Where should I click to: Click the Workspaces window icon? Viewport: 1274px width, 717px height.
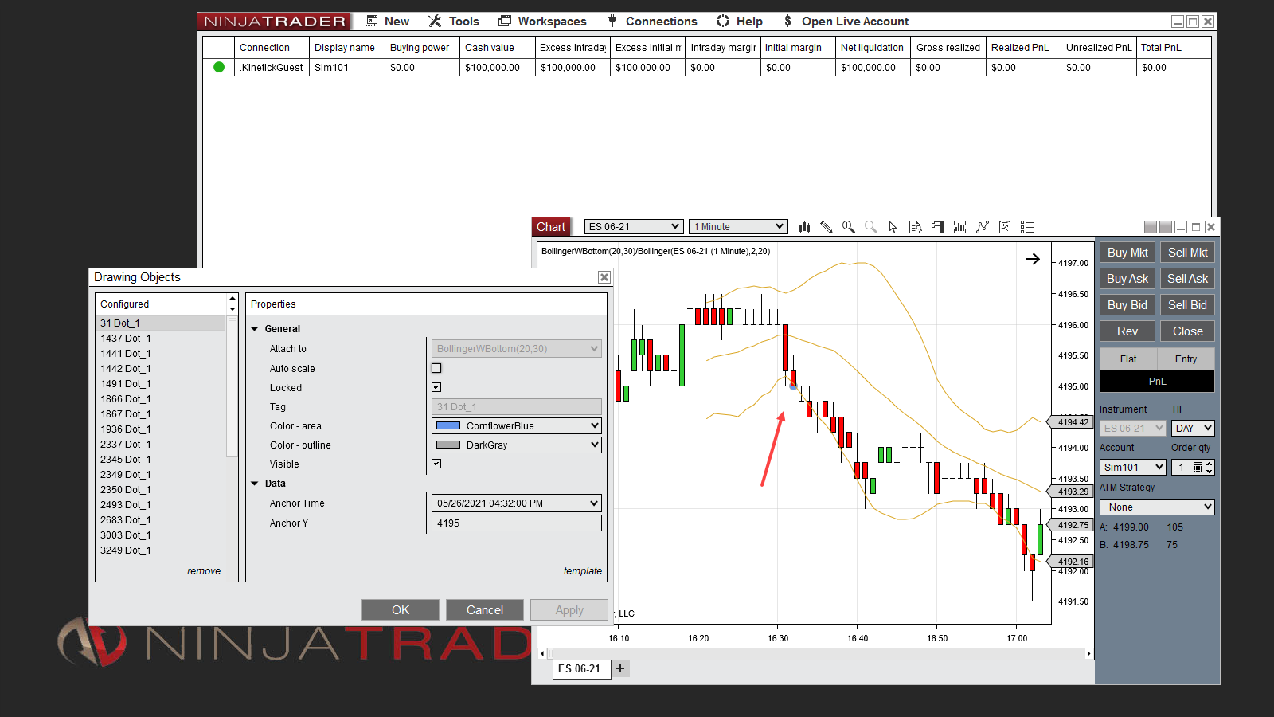point(505,21)
